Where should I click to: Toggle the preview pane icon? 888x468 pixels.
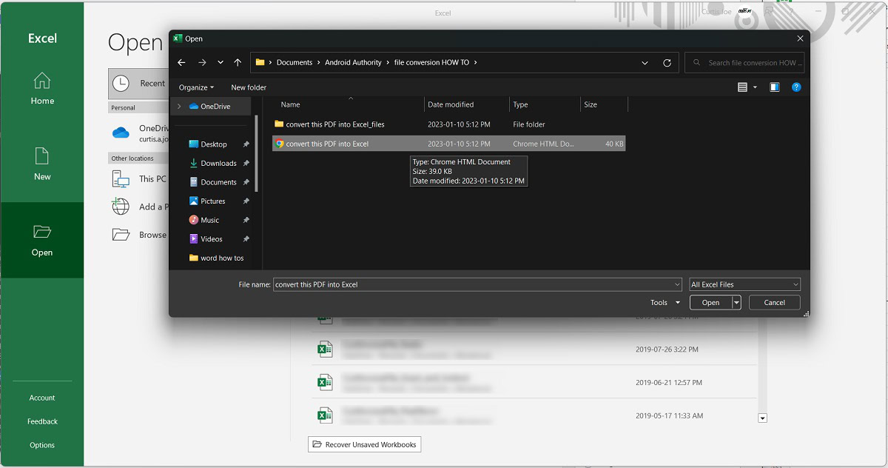pyautogui.click(x=774, y=87)
